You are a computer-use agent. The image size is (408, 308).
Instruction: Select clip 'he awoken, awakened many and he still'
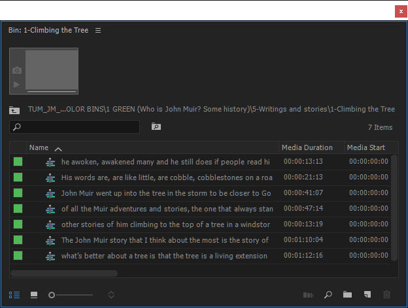click(165, 162)
